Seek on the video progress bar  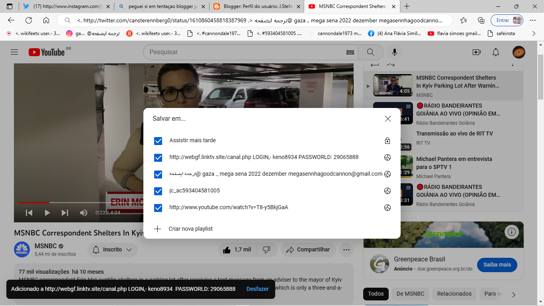80,202
